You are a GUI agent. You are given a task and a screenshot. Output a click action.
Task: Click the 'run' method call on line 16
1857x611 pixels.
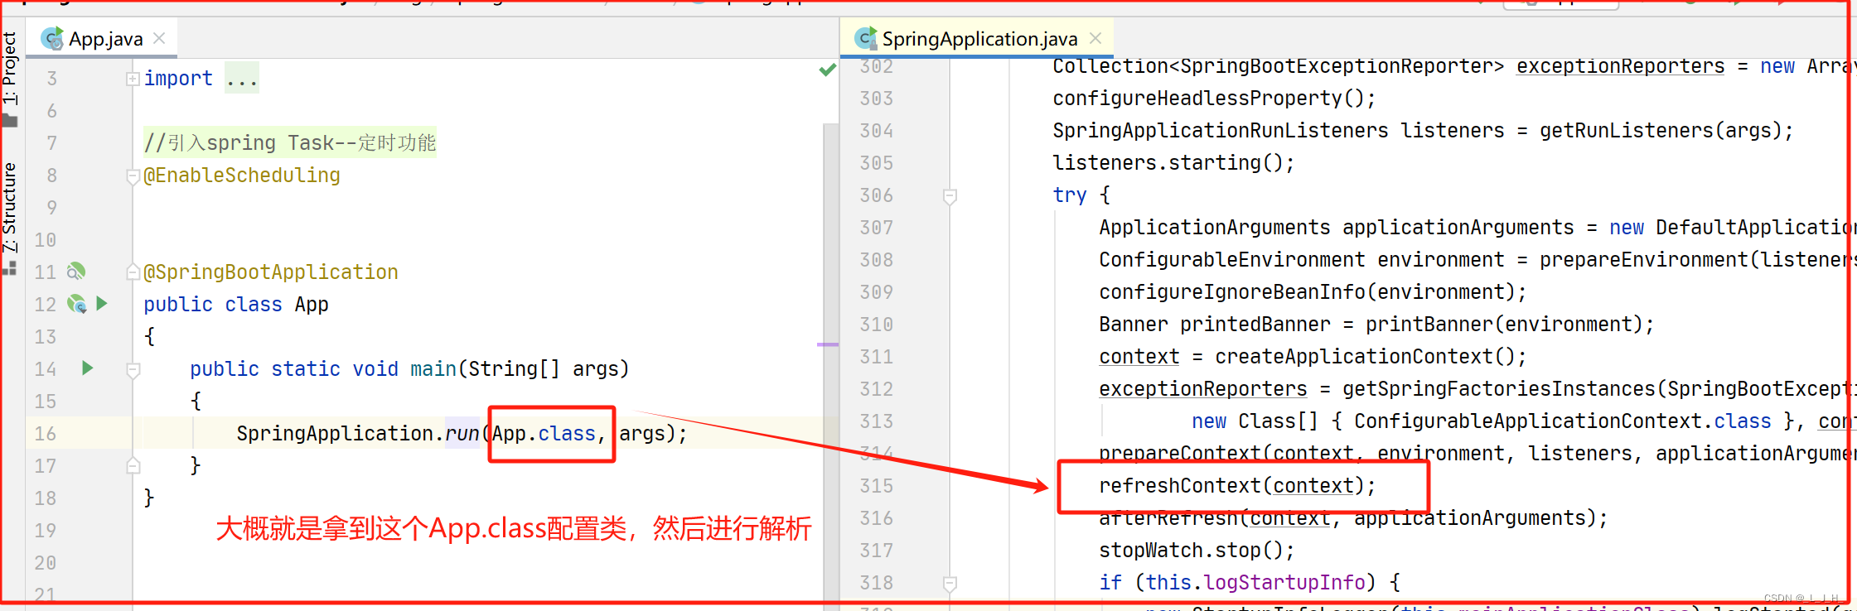(462, 434)
